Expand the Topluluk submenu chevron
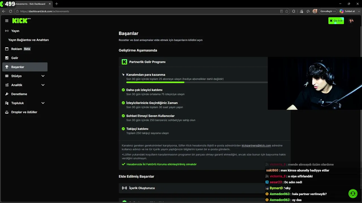 click(43, 103)
